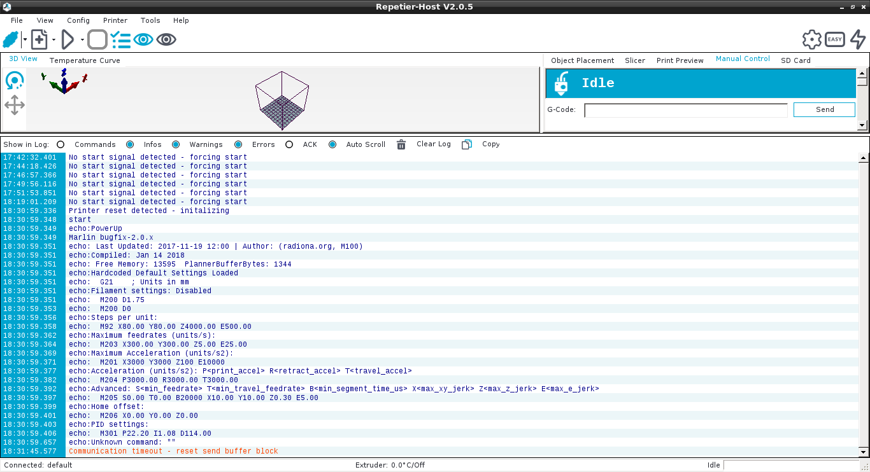Expand the Load file dropdown arrow
870x472 pixels.
(53, 40)
